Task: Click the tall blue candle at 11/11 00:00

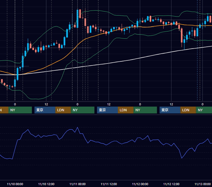Action: coord(77,19)
